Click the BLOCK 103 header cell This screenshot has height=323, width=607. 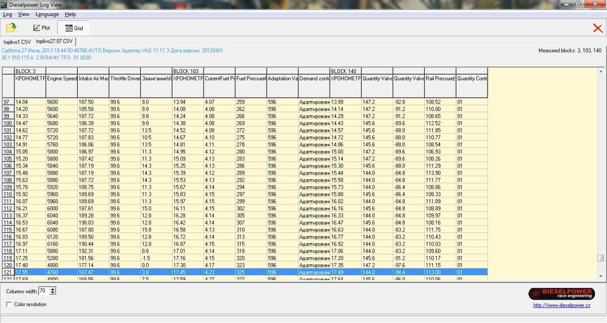tap(188, 71)
